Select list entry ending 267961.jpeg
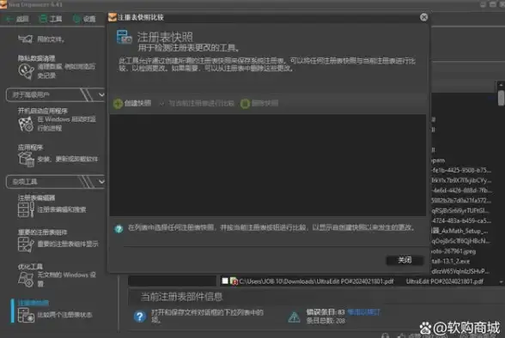Image resolution: width=505 pixels, height=338 pixels. pos(453,250)
